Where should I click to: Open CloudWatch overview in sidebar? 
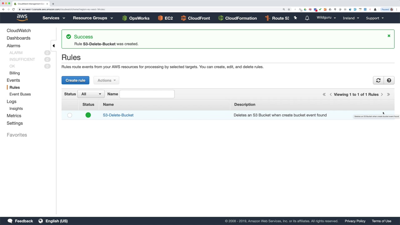click(x=19, y=31)
